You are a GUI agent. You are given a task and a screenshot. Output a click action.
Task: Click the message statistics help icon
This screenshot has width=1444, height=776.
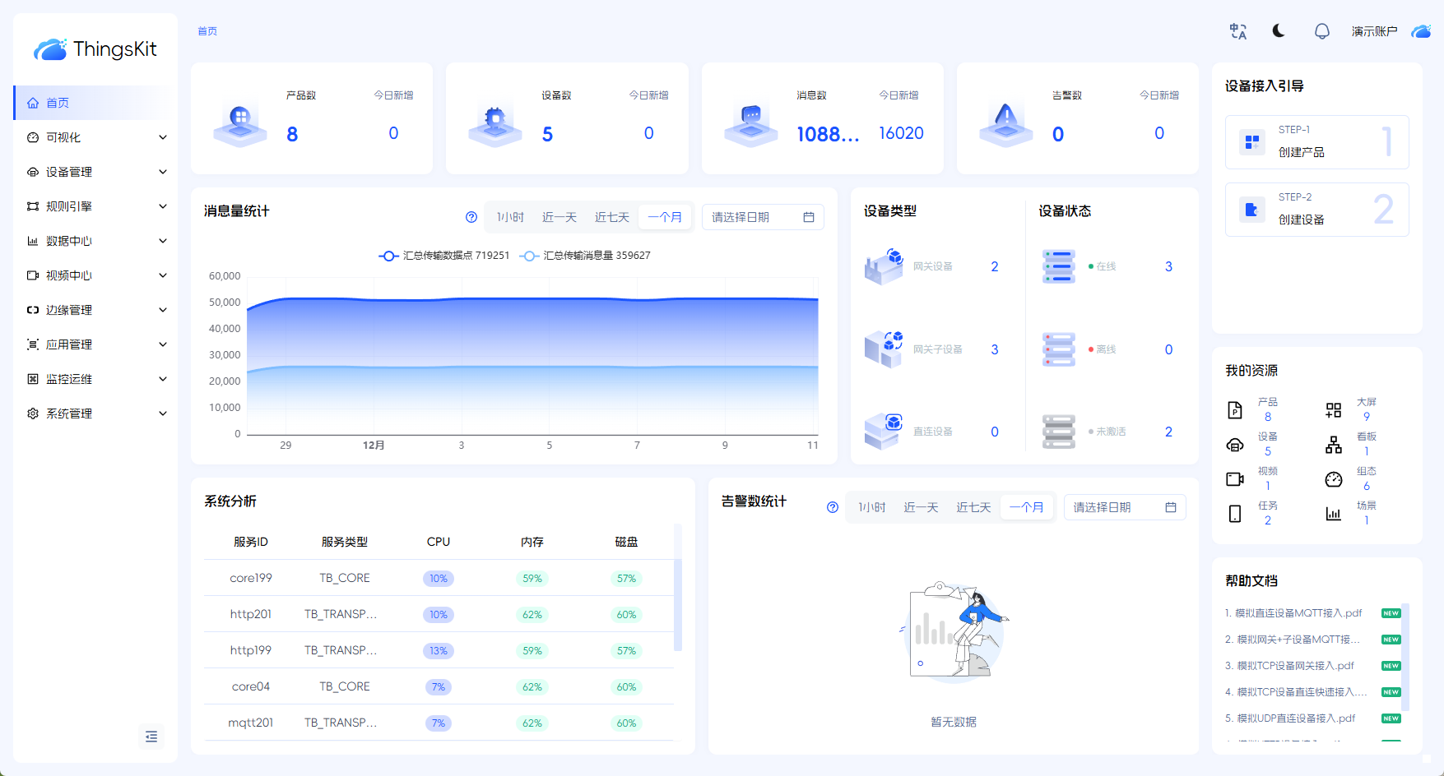tap(471, 217)
